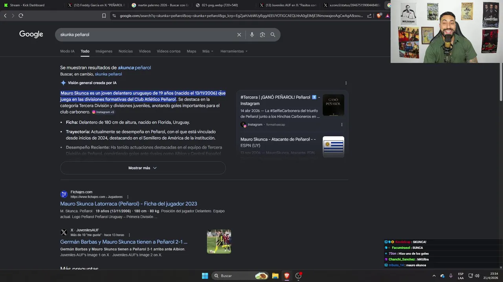Click the Google logo
The image size is (503, 282).
(31, 34)
